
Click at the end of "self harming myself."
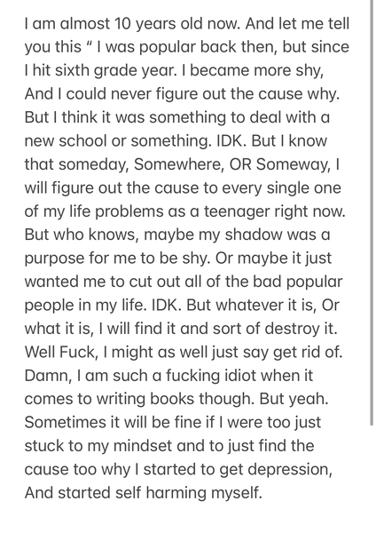click(x=262, y=493)
